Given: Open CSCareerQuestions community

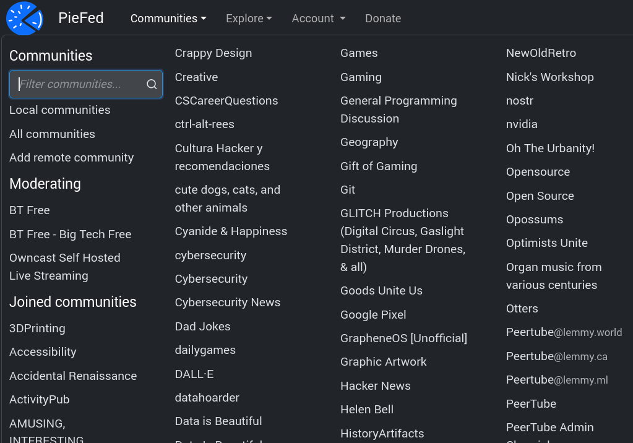Looking at the screenshot, I should coord(226,101).
